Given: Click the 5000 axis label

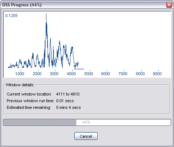Looking at the screenshot, I should 88,74.
